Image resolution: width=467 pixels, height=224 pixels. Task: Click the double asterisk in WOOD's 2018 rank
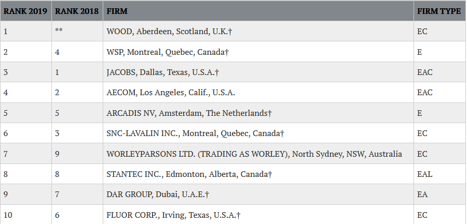coord(59,31)
